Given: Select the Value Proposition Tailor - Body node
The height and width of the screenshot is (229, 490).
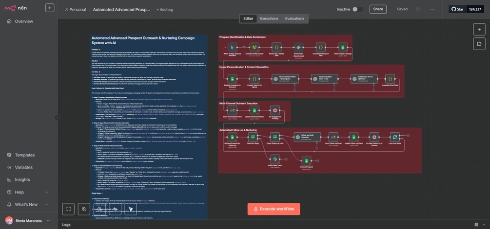Looking at the screenshot, I should [x=324, y=79].
